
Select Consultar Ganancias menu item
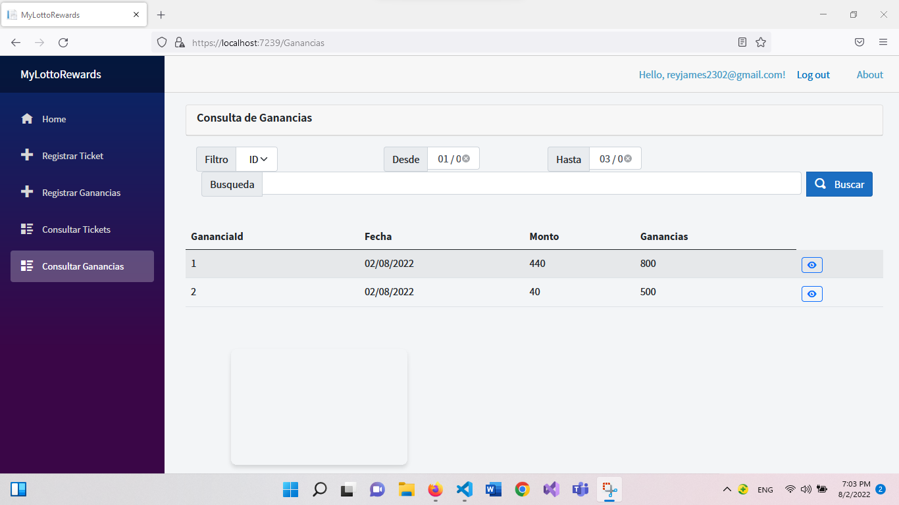pyautogui.click(x=82, y=266)
